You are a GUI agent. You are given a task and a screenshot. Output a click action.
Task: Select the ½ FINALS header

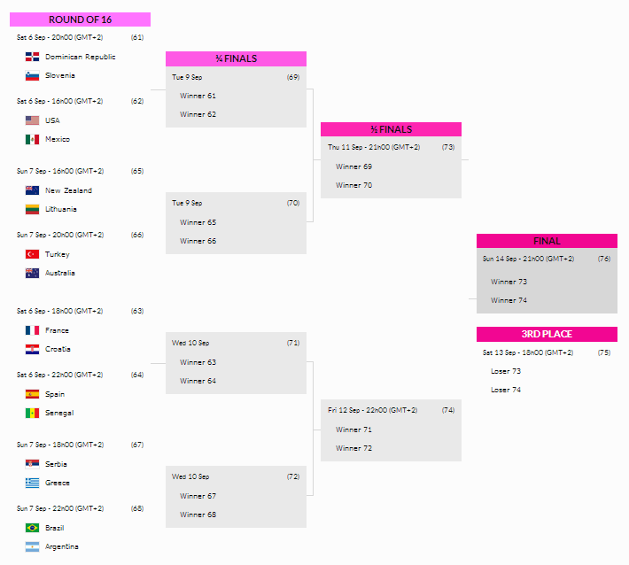click(x=391, y=129)
